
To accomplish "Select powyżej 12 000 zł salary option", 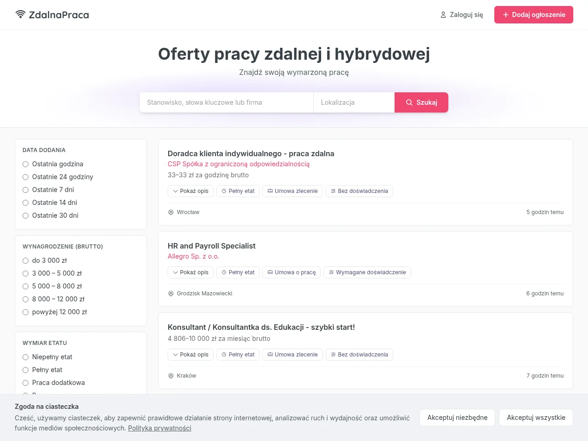I will tap(26, 312).
